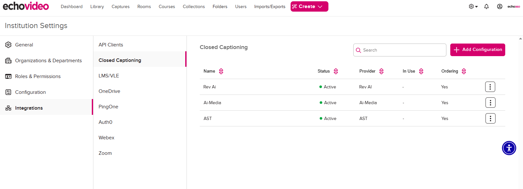This screenshot has width=523, height=189.
Task: Click the notifications bell icon
Action: click(x=486, y=6)
